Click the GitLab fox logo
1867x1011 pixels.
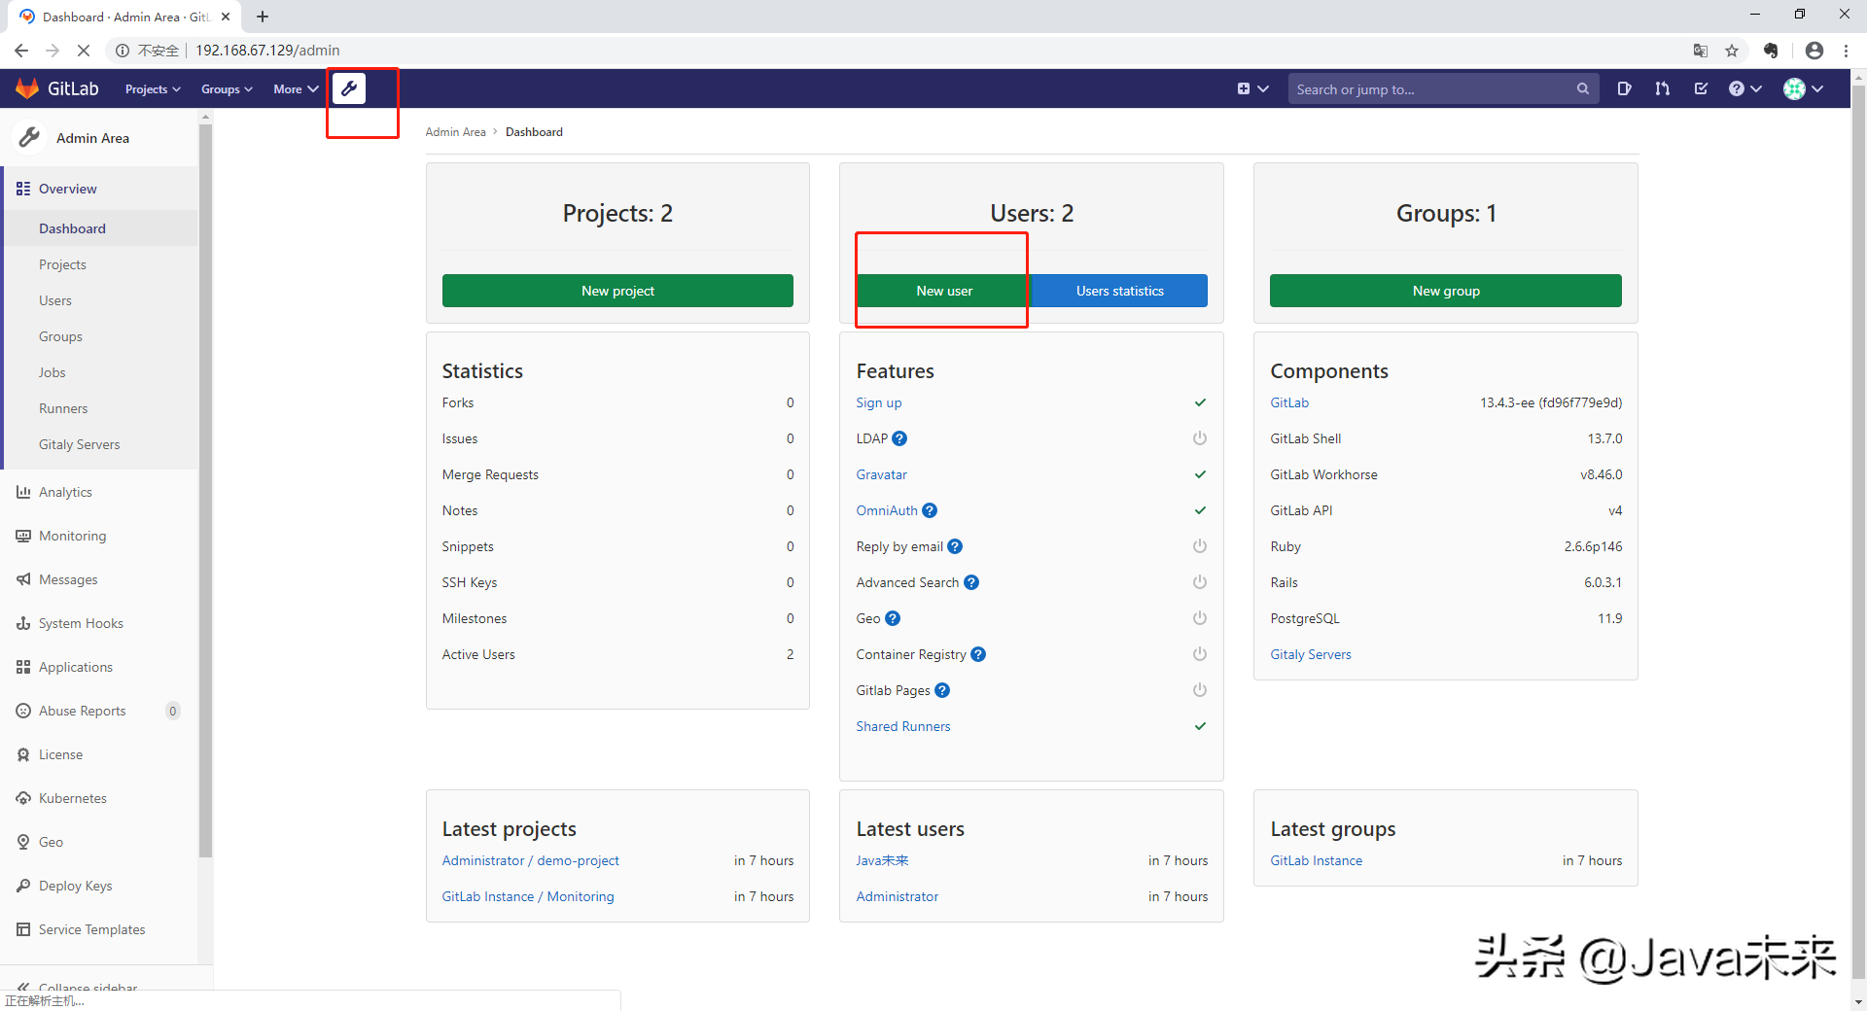click(x=27, y=88)
